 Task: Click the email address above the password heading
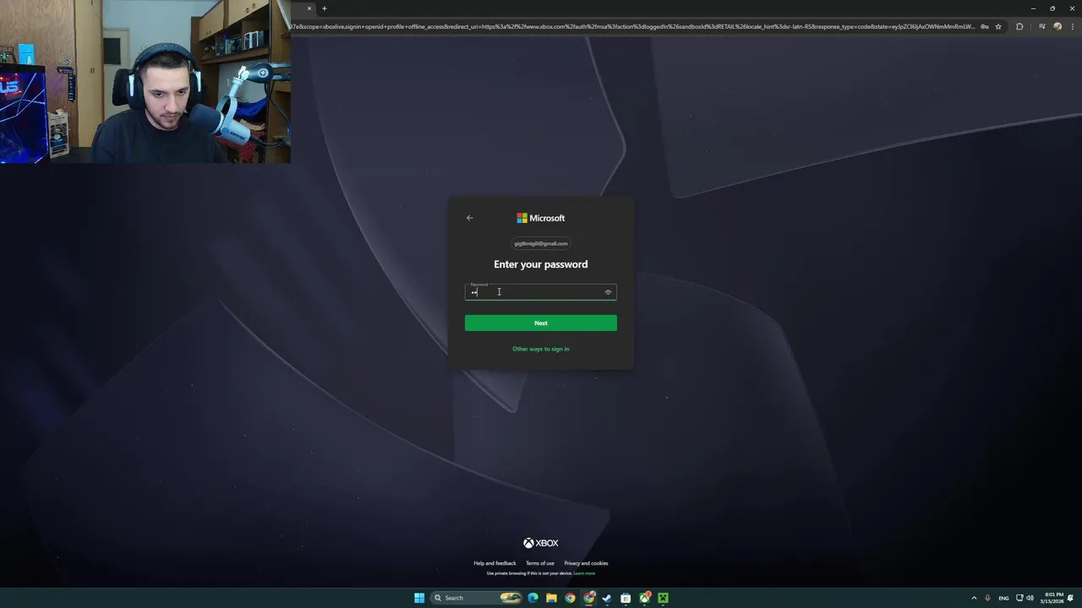(541, 243)
